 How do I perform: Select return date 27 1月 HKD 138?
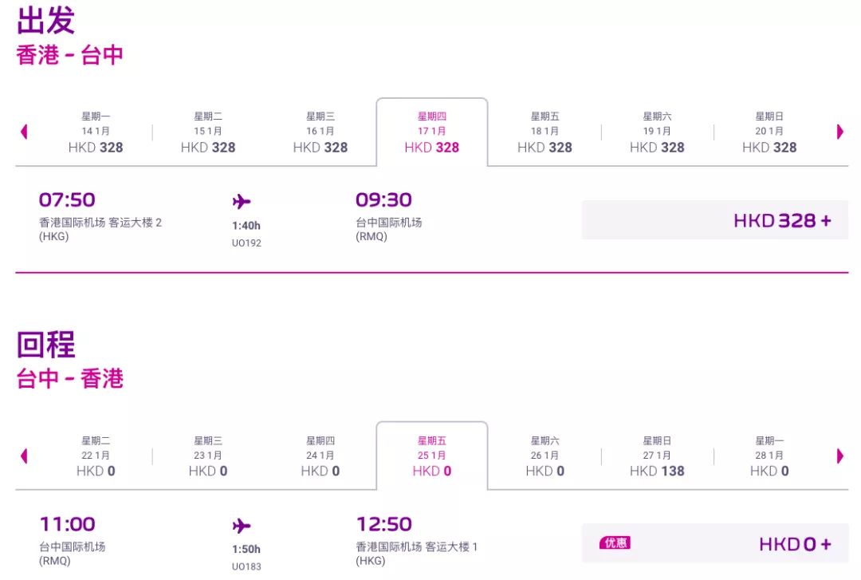point(657,456)
